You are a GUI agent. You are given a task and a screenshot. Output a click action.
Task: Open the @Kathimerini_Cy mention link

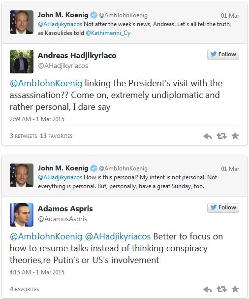[108, 33]
